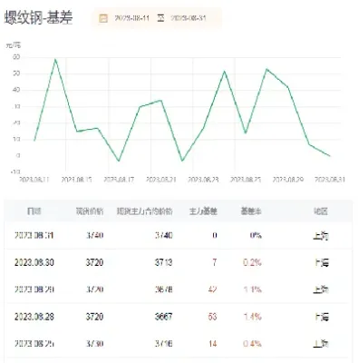Click the 现货价格 column header
The width and height of the screenshot is (358, 363).
90,211
